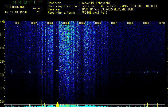
Task: Click the 1949 time marker
Action: coord(146,23)
